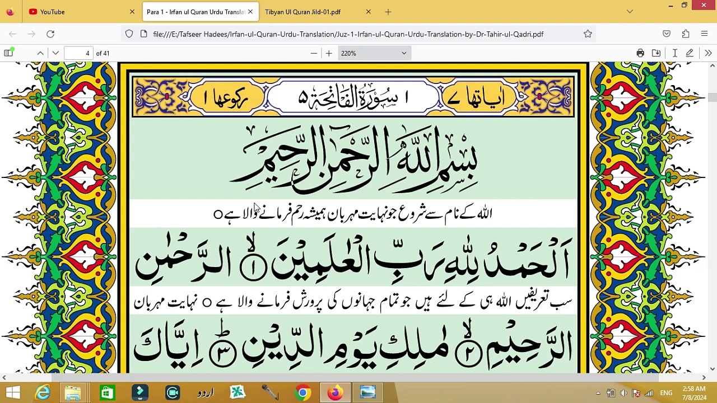Open the Pocket save icon

tap(667, 34)
